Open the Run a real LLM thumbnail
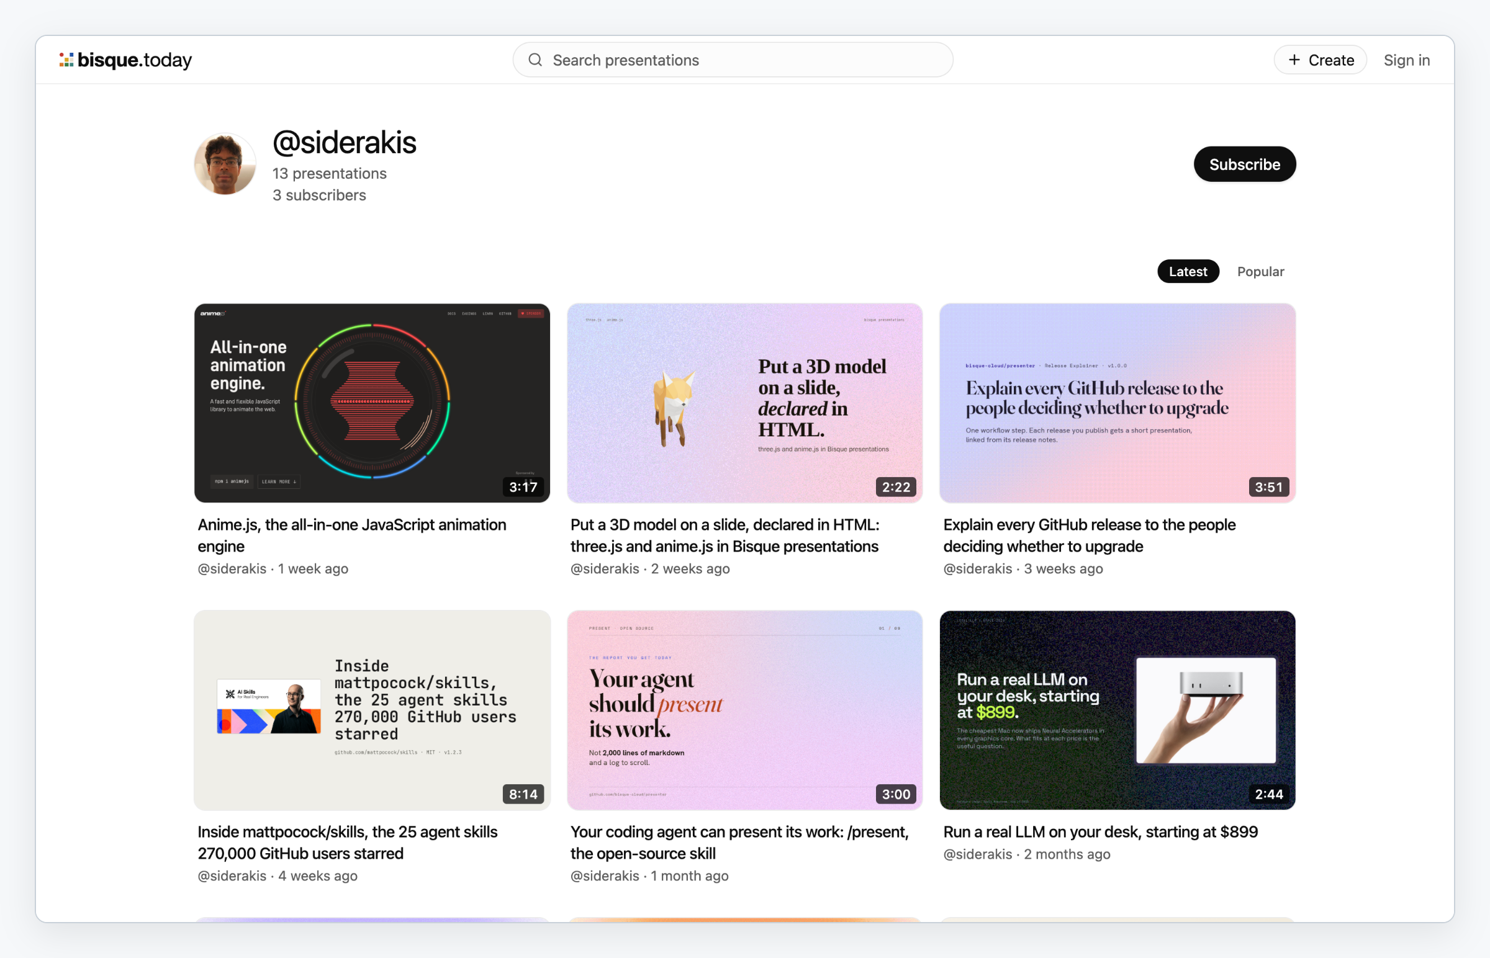The height and width of the screenshot is (958, 1490). coord(1118,710)
